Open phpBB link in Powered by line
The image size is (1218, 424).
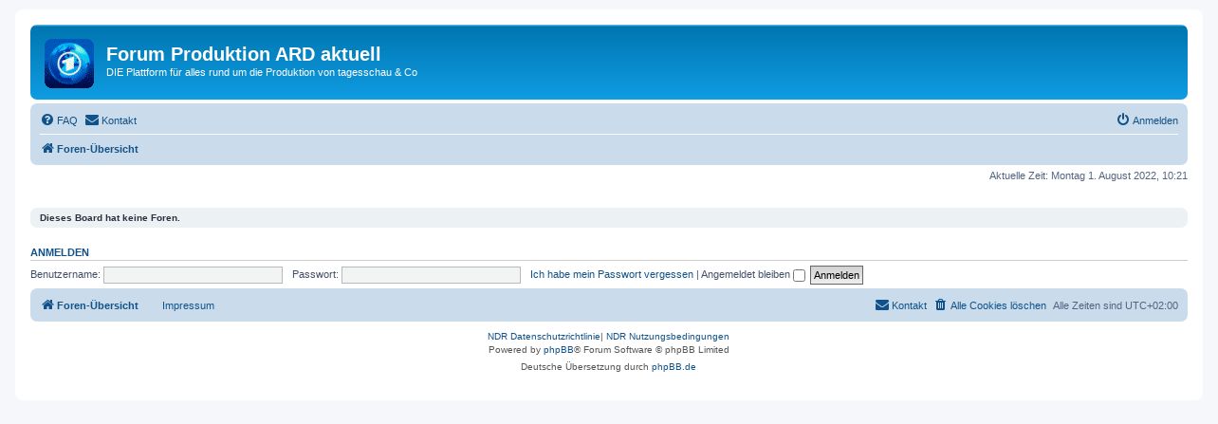point(558,350)
